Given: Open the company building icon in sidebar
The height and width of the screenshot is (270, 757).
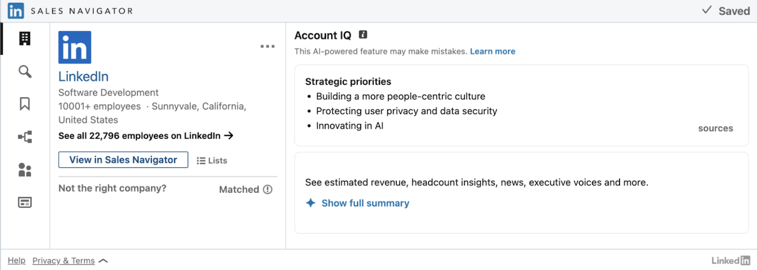Looking at the screenshot, I should pos(25,39).
